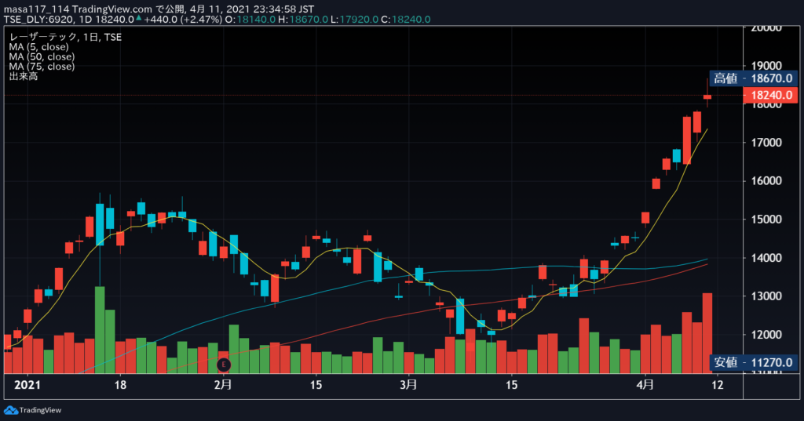Click the last red volume bar in April
The image size is (804, 421).
707,333
